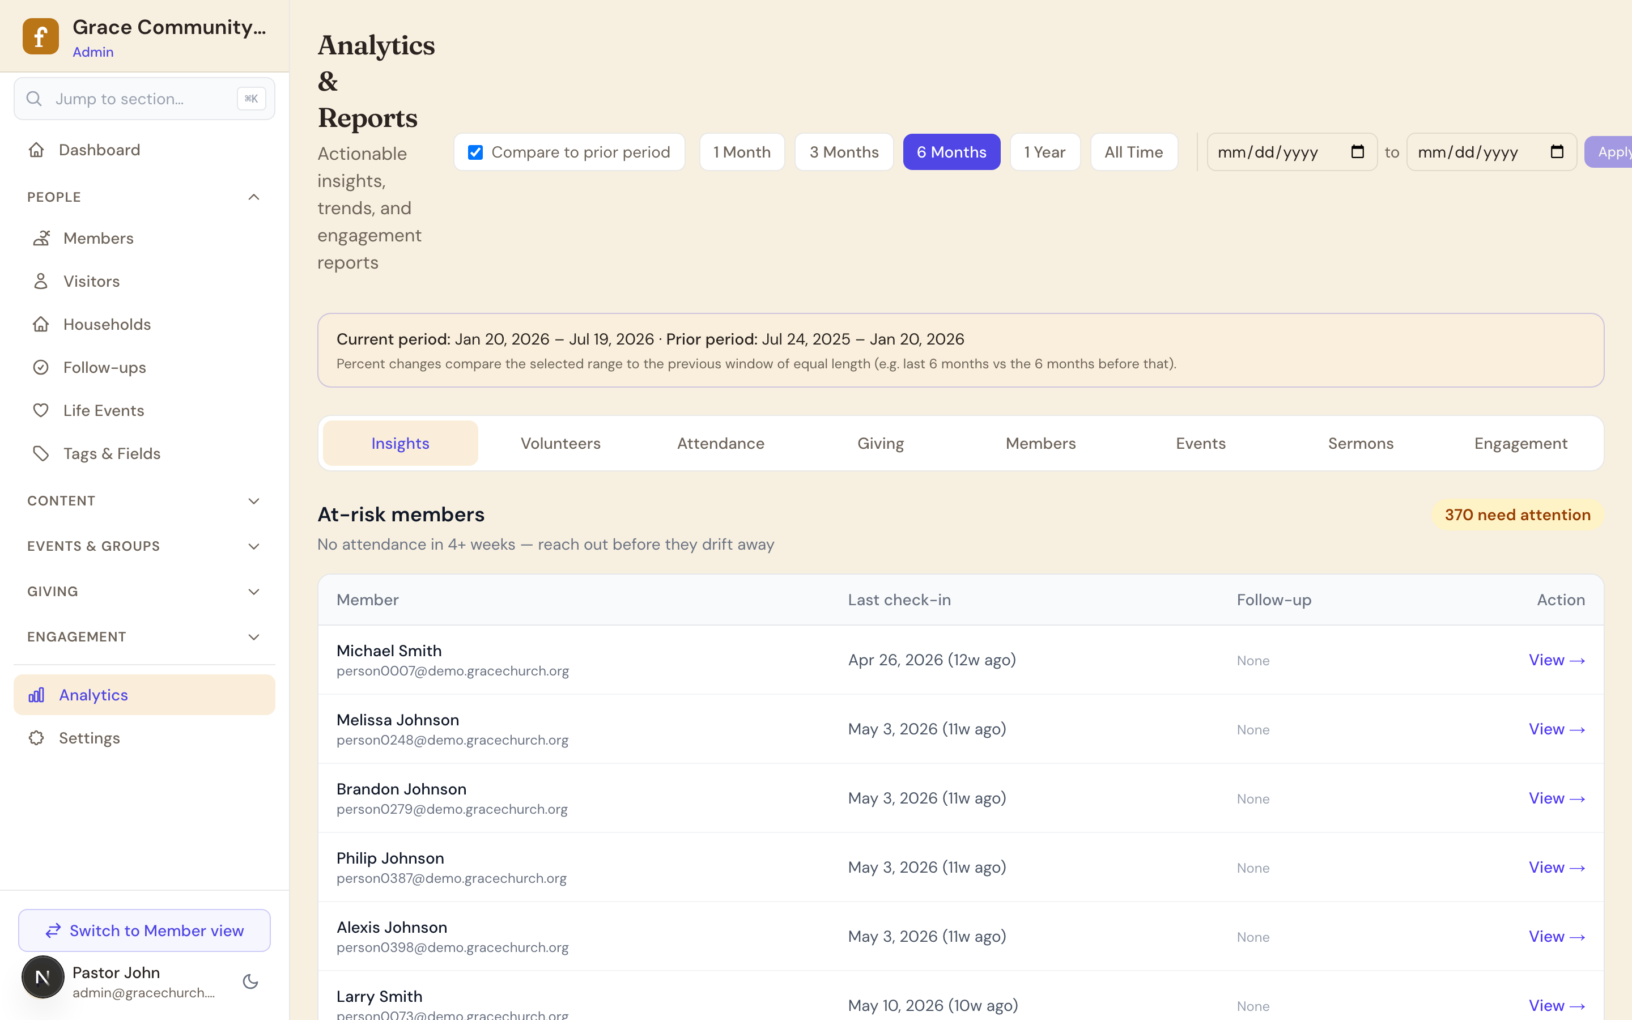The width and height of the screenshot is (1632, 1020).
Task: Select the 1 Year range
Action: tap(1044, 152)
